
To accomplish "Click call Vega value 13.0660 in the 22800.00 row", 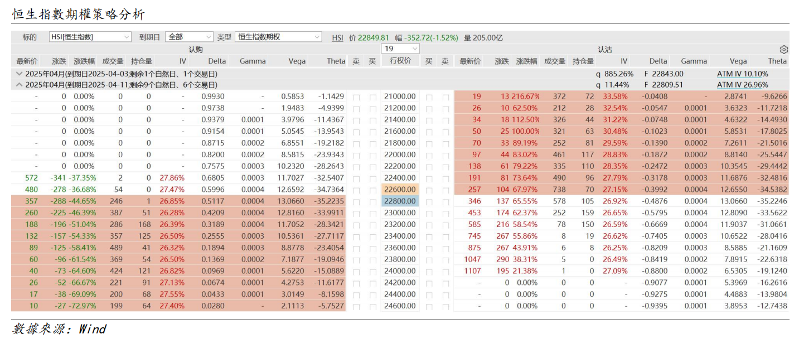I will (x=292, y=201).
